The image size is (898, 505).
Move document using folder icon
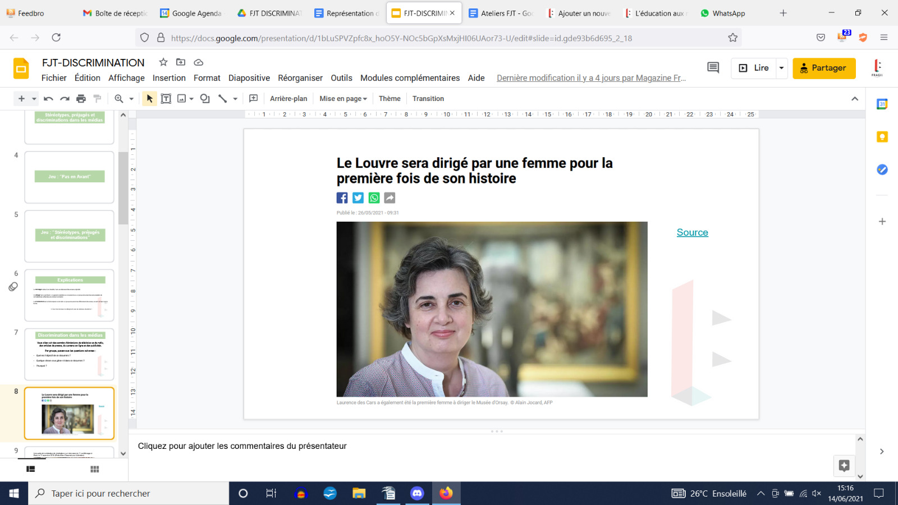point(181,62)
